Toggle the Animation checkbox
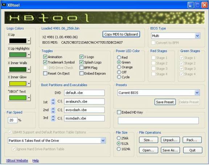Image resolution: width=209 pixels, height=165 pixels. (45, 57)
